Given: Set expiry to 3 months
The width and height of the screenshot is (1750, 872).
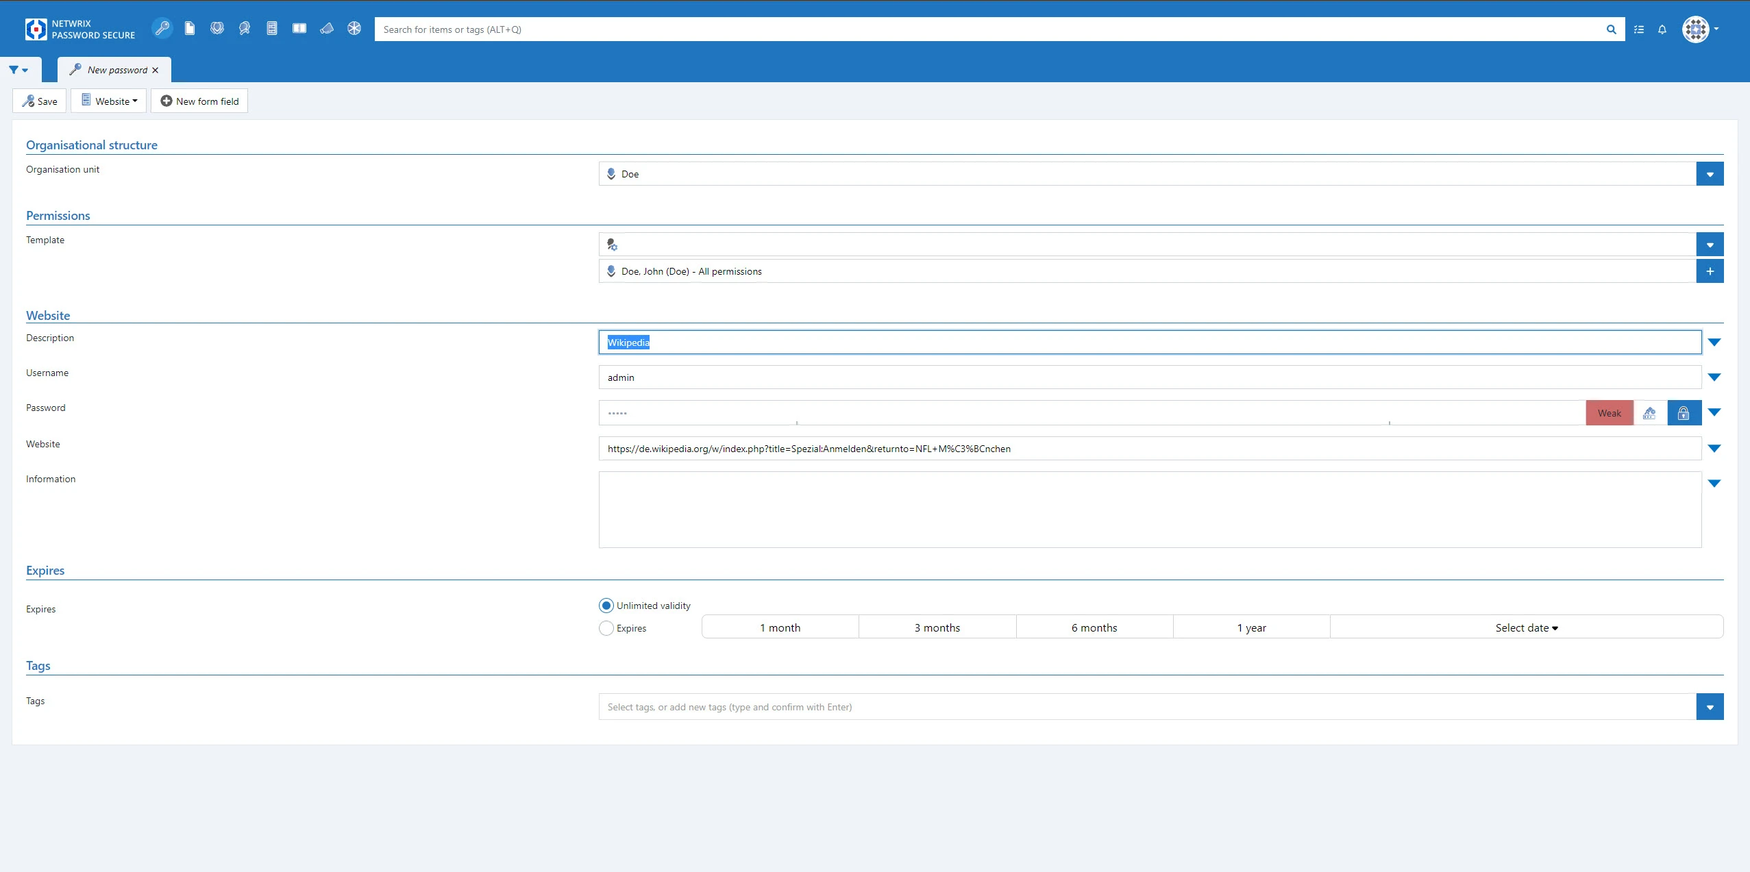Looking at the screenshot, I should tap(937, 627).
